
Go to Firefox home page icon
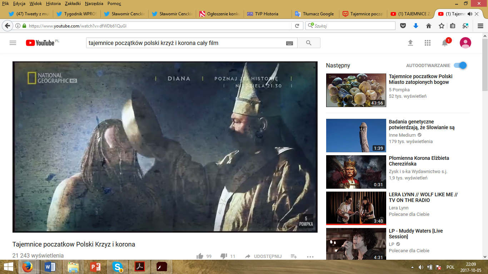[429, 26]
